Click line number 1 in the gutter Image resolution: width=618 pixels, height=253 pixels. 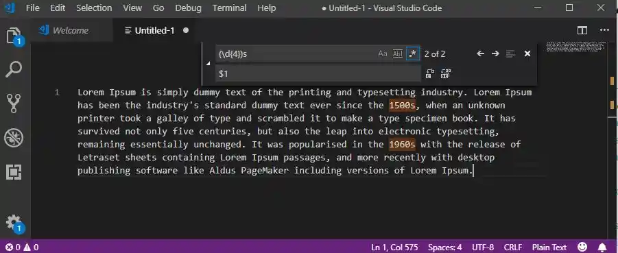click(57, 93)
